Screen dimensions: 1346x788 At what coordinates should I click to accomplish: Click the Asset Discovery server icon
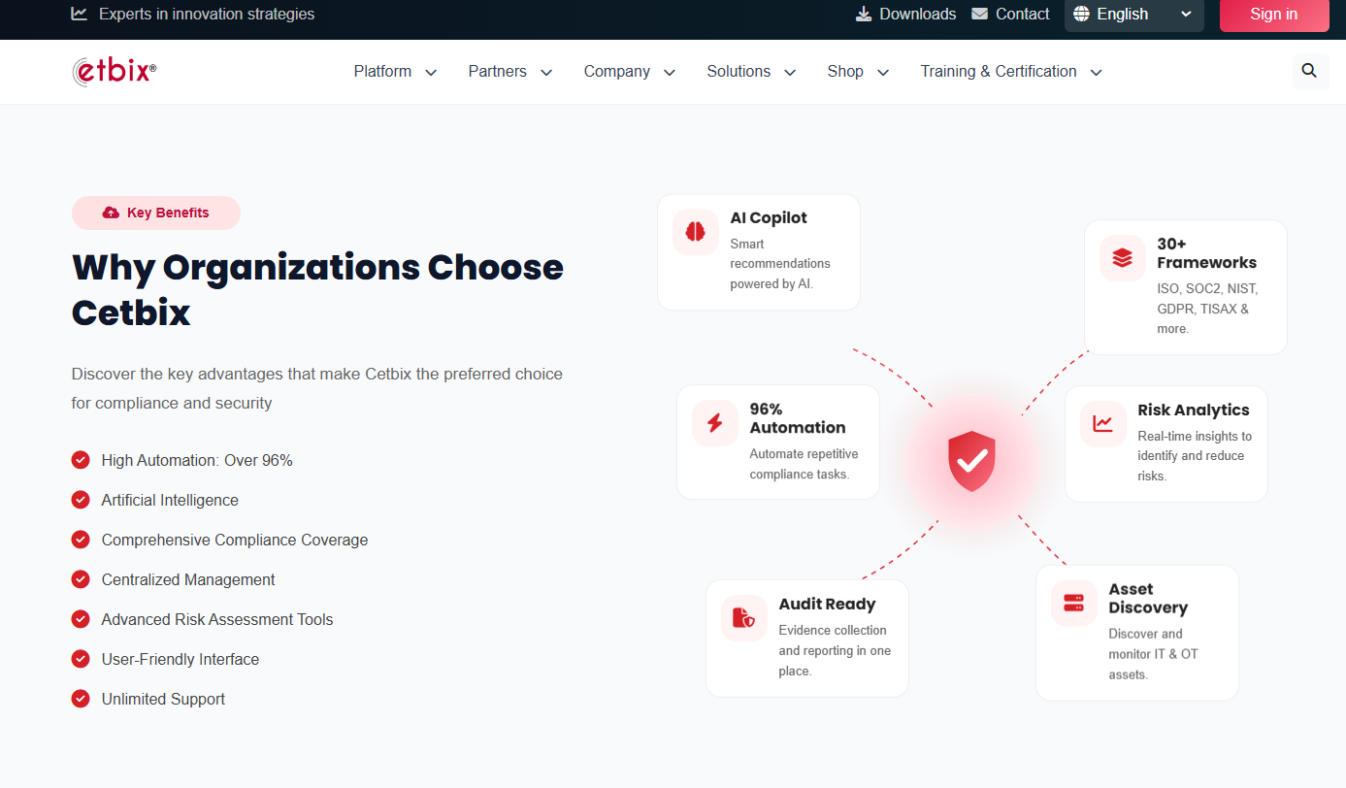point(1073,603)
